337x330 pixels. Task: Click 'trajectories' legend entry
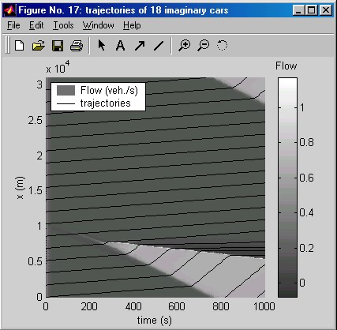pyautogui.click(x=106, y=103)
